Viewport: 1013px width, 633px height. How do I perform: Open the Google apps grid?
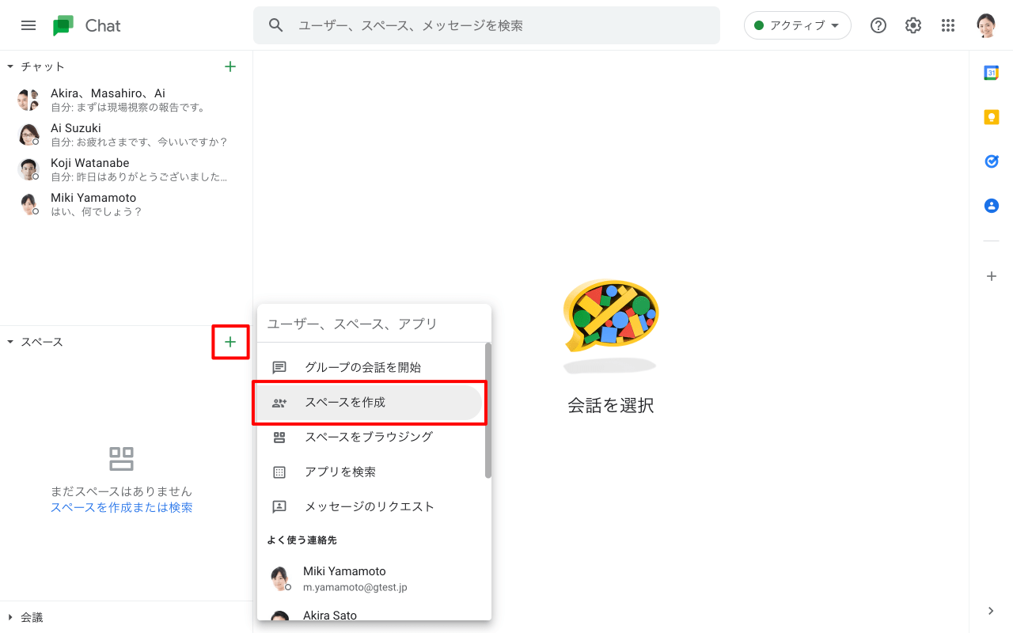[948, 25]
